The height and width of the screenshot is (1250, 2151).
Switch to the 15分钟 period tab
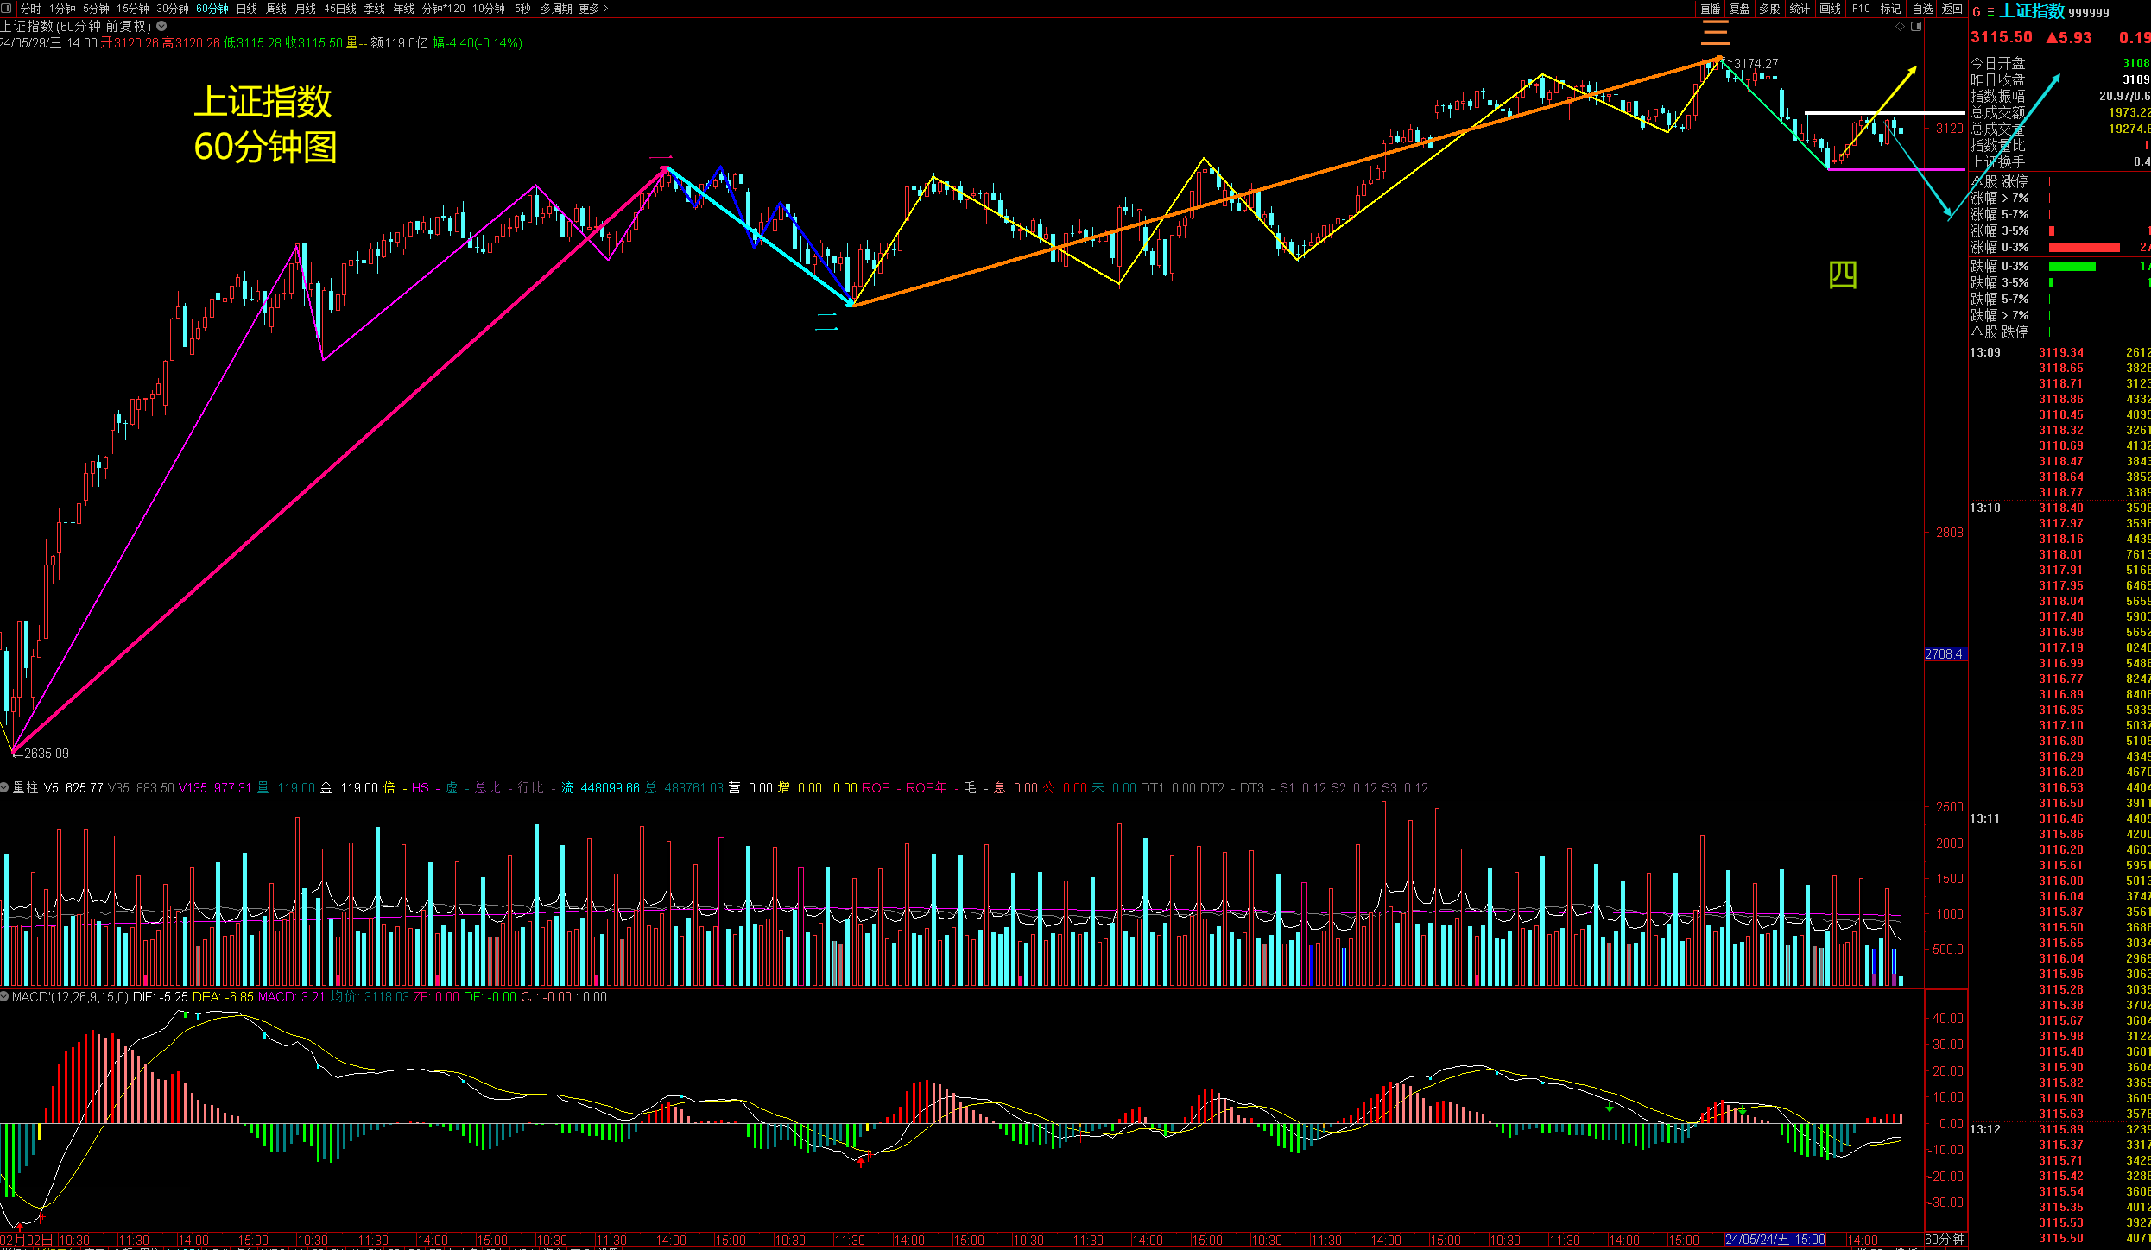(133, 9)
